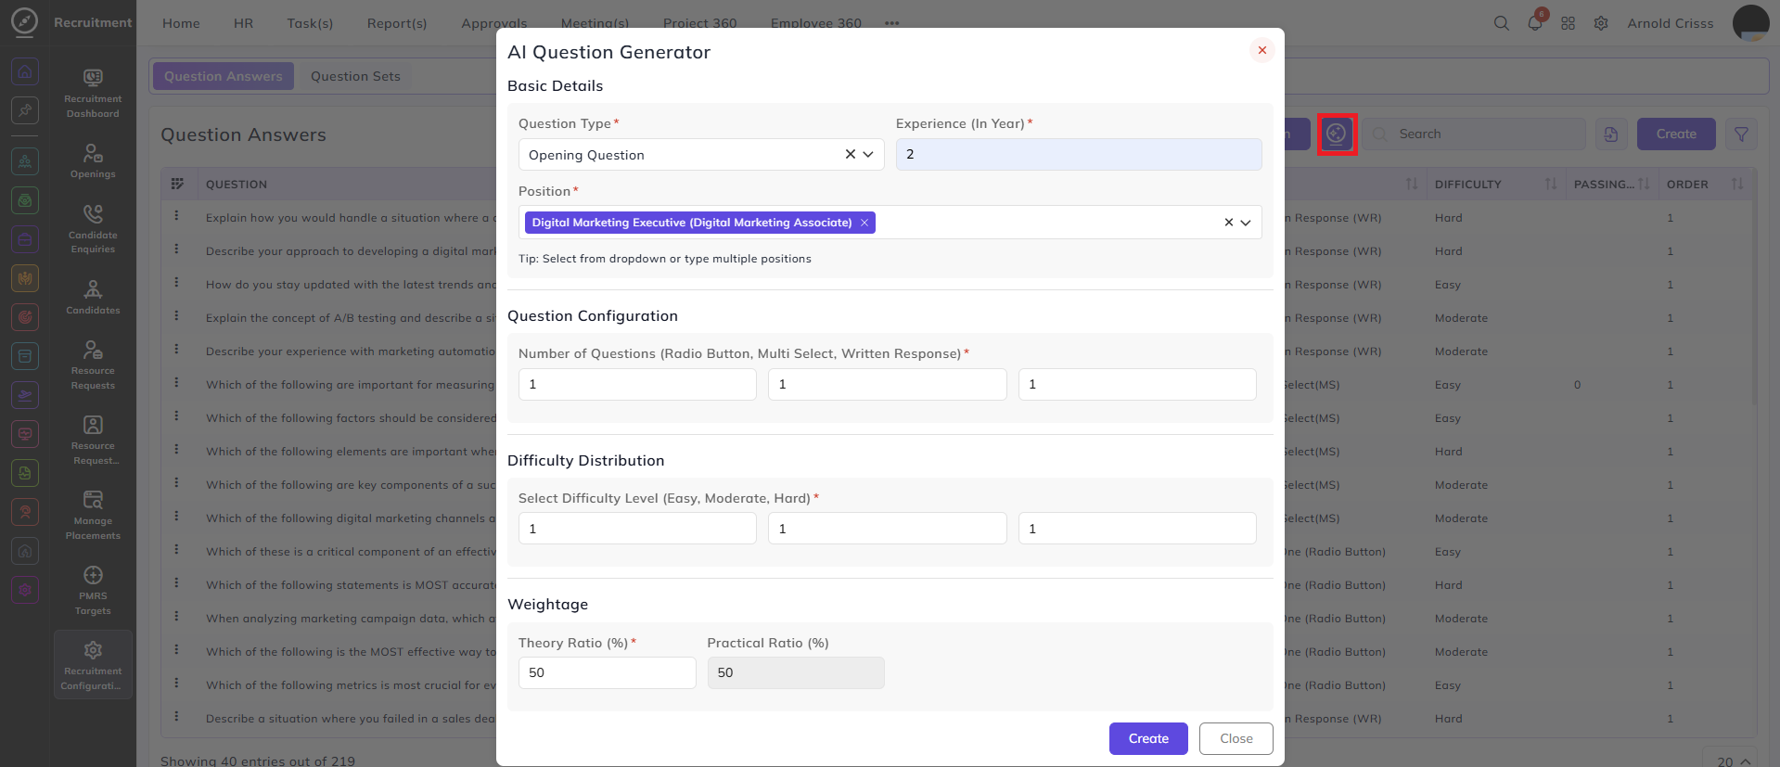
Task: Expand the Question Type dropdown
Action: tap(868, 155)
